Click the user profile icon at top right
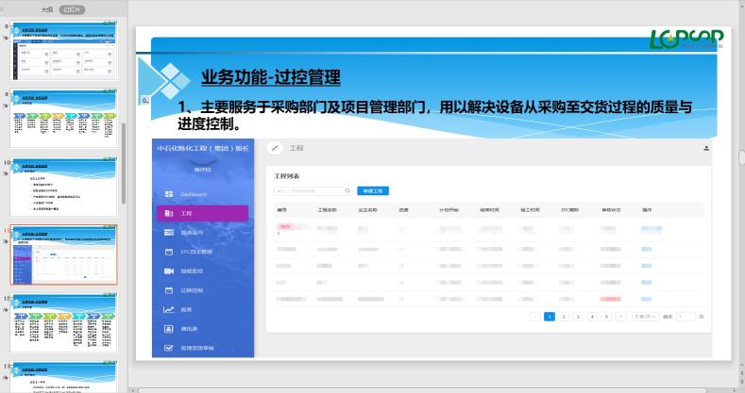The image size is (745, 393). [706, 148]
